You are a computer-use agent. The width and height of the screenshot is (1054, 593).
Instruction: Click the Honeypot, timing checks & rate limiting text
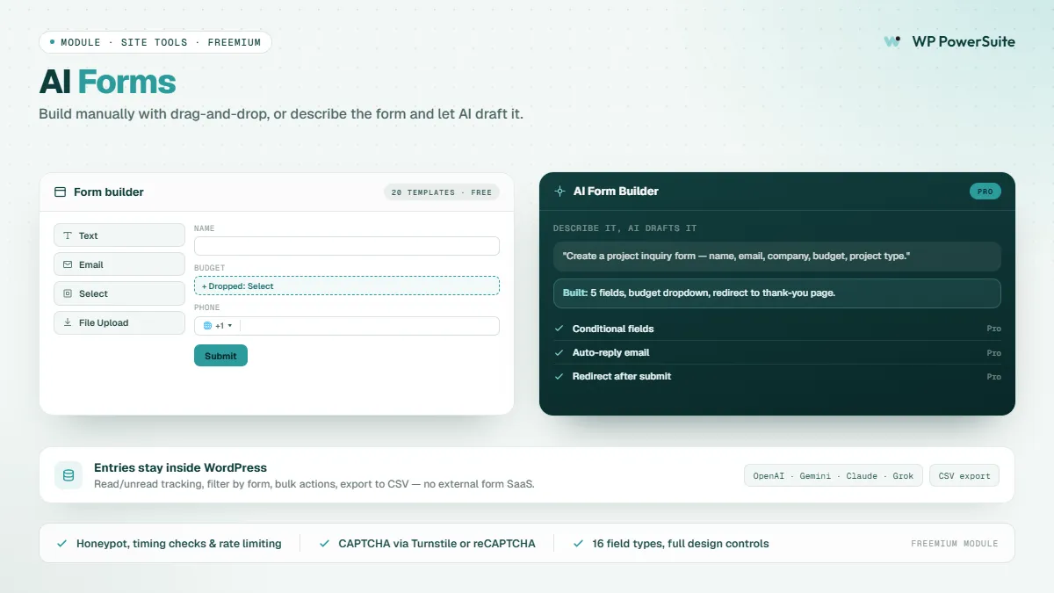(x=179, y=544)
